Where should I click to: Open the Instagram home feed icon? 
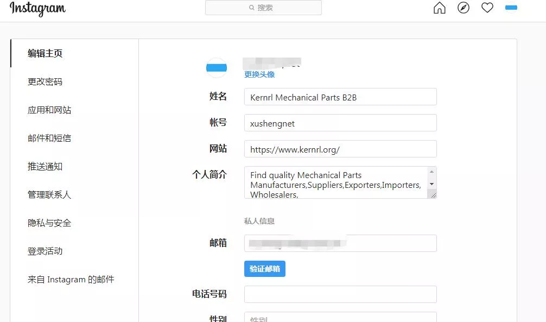pyautogui.click(x=439, y=8)
